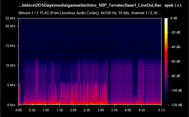Click the 4:30 time axis marker

pos(142,110)
